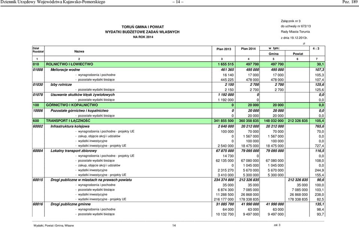The width and height of the screenshot is (359, 228).
Task: Click chapter code '10006'
Action: coord(38,110)
